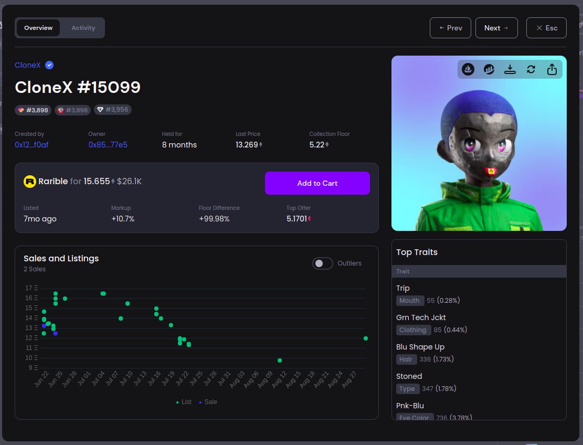
Task: Select the white diamond rank #3,956 badge
Action: 112,110
